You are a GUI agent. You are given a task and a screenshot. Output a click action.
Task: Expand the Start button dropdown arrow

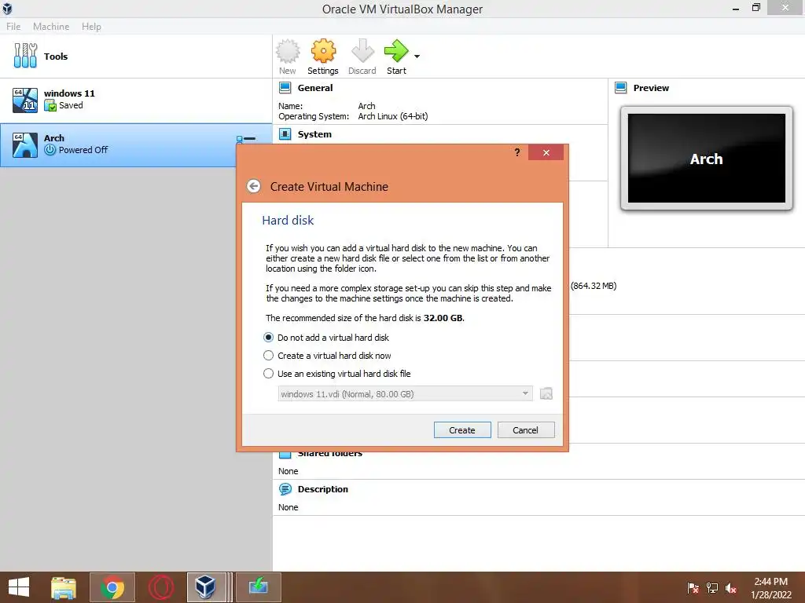click(x=417, y=57)
